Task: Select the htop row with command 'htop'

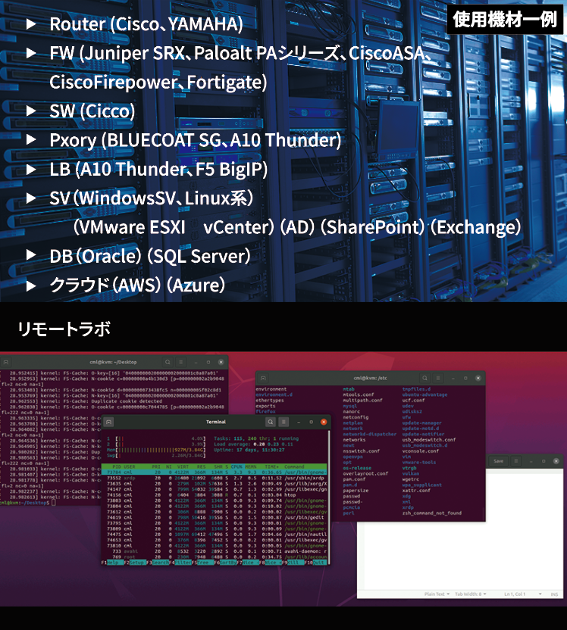Action: point(215,495)
